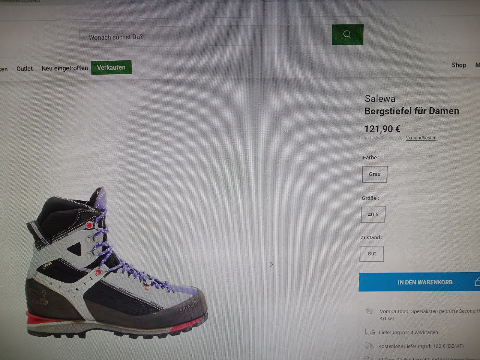Image resolution: width=480 pixels, height=360 pixels.
Task: Click the 121,90 € price text
Action: pyautogui.click(x=382, y=129)
